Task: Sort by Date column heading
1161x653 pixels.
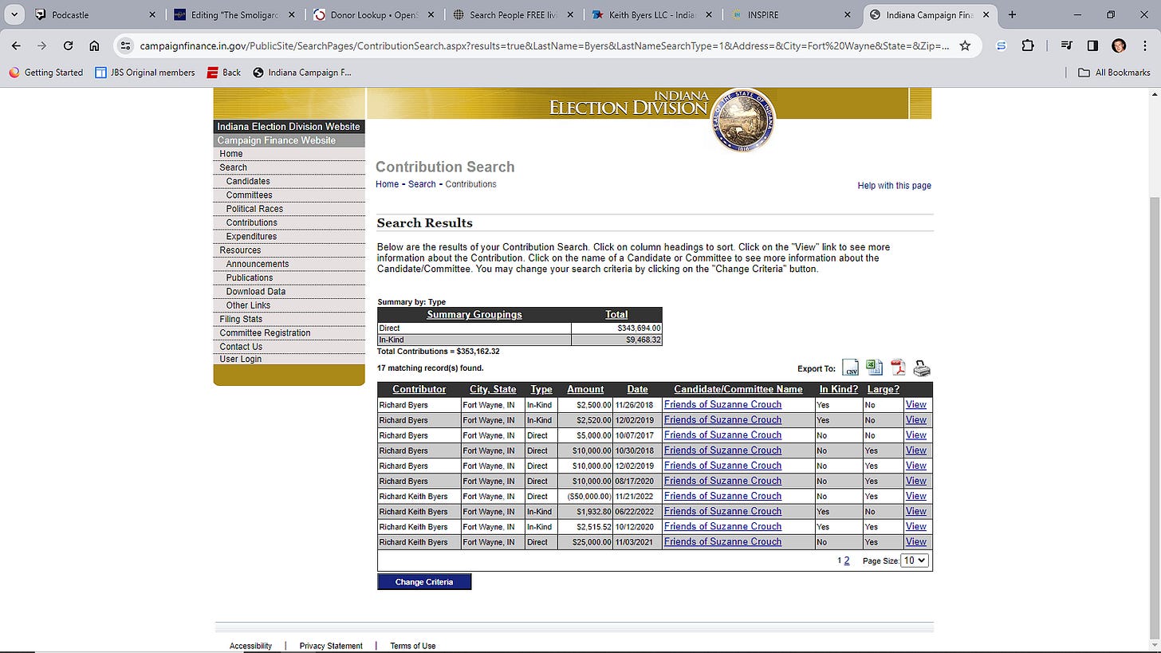Action: click(x=637, y=389)
